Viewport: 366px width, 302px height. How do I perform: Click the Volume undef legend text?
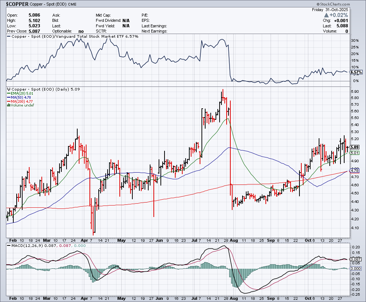(x=23, y=105)
